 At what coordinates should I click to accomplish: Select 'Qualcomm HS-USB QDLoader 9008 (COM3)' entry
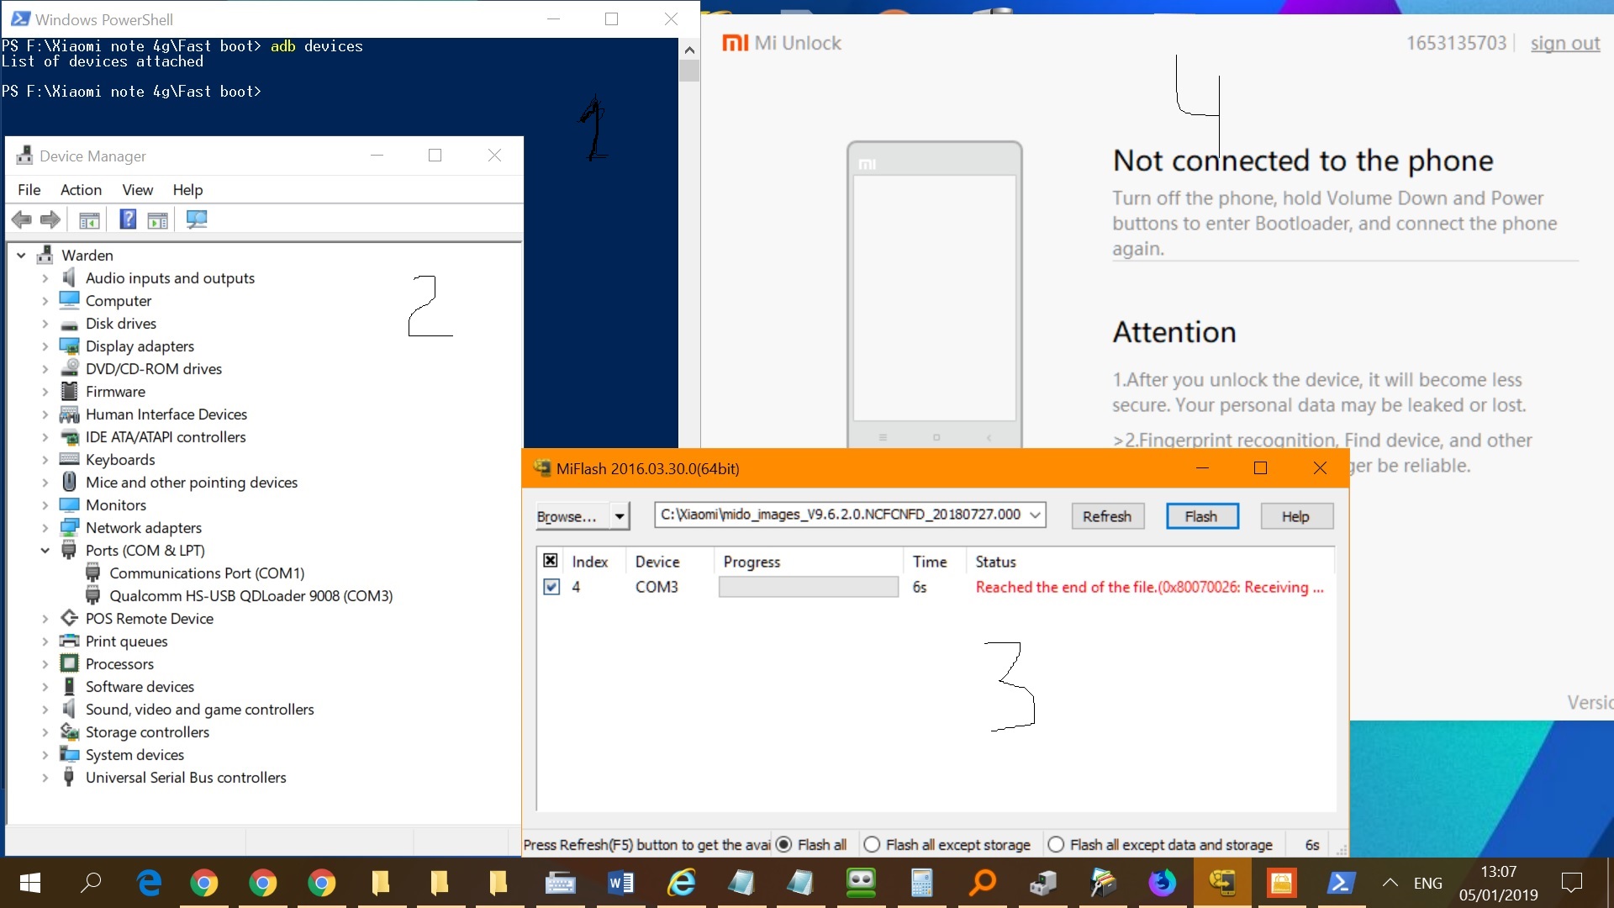tap(251, 595)
